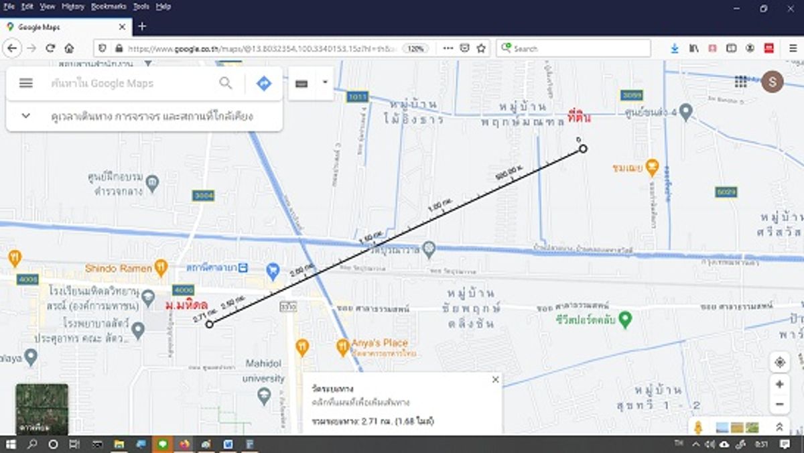Viewport: 804px width, 453px height.
Task: Save page to Pocket
Action: point(465,48)
